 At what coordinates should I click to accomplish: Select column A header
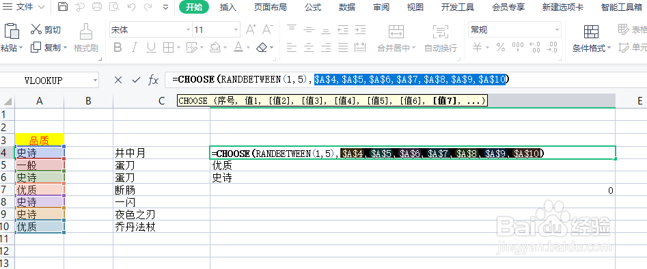[x=40, y=101]
